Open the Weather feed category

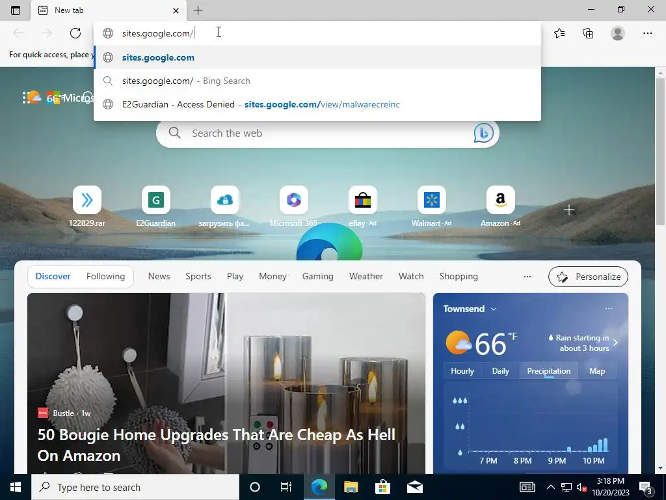click(366, 276)
